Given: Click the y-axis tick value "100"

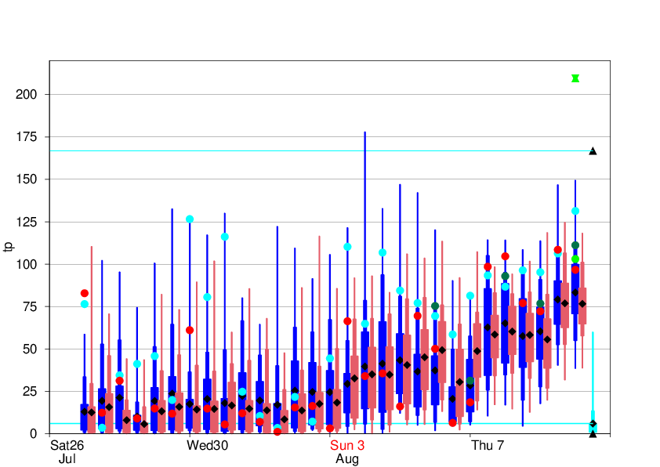Looking at the screenshot, I should click(26, 265).
